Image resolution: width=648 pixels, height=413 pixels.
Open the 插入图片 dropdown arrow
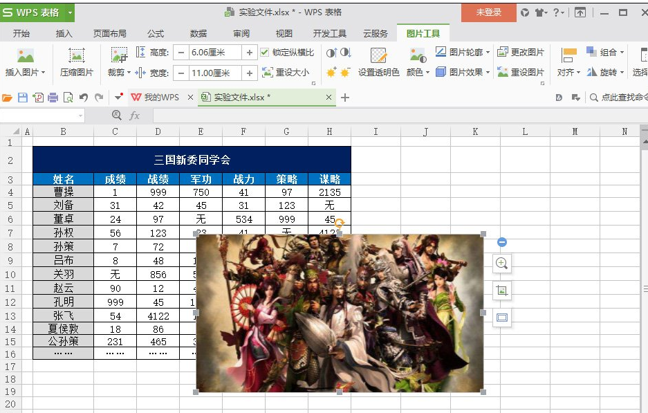pyautogui.click(x=43, y=73)
